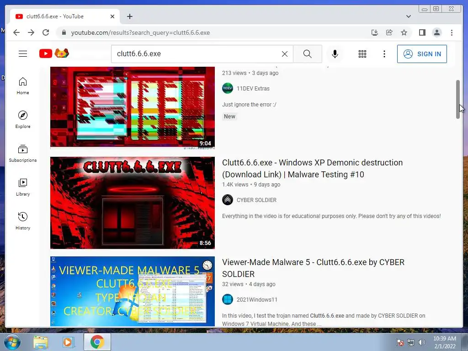Open the volume speaker tray icon

(x=421, y=342)
